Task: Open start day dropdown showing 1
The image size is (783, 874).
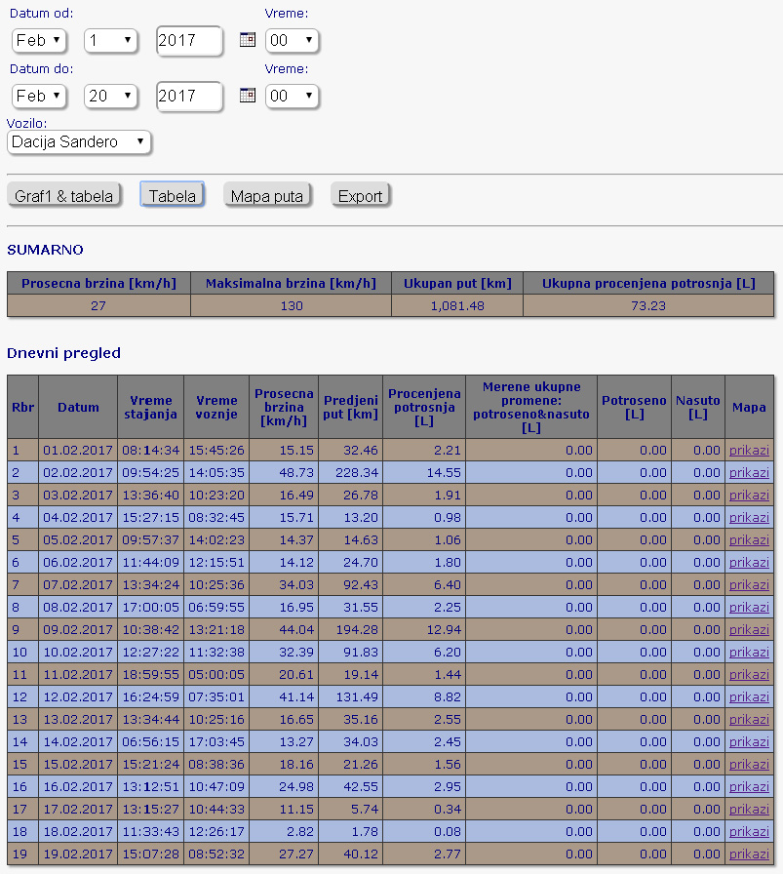Action: click(x=110, y=40)
